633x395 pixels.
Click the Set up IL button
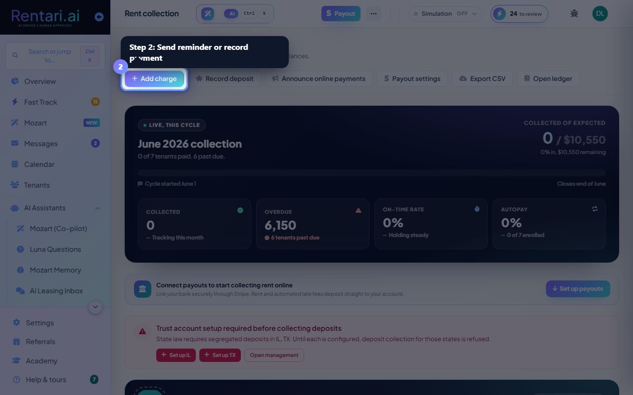pyautogui.click(x=176, y=355)
